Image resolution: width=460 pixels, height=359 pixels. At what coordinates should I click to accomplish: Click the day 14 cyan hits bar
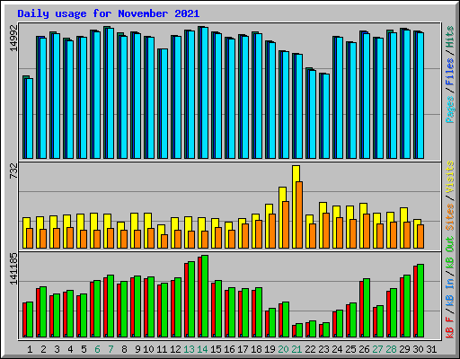[x=205, y=93]
